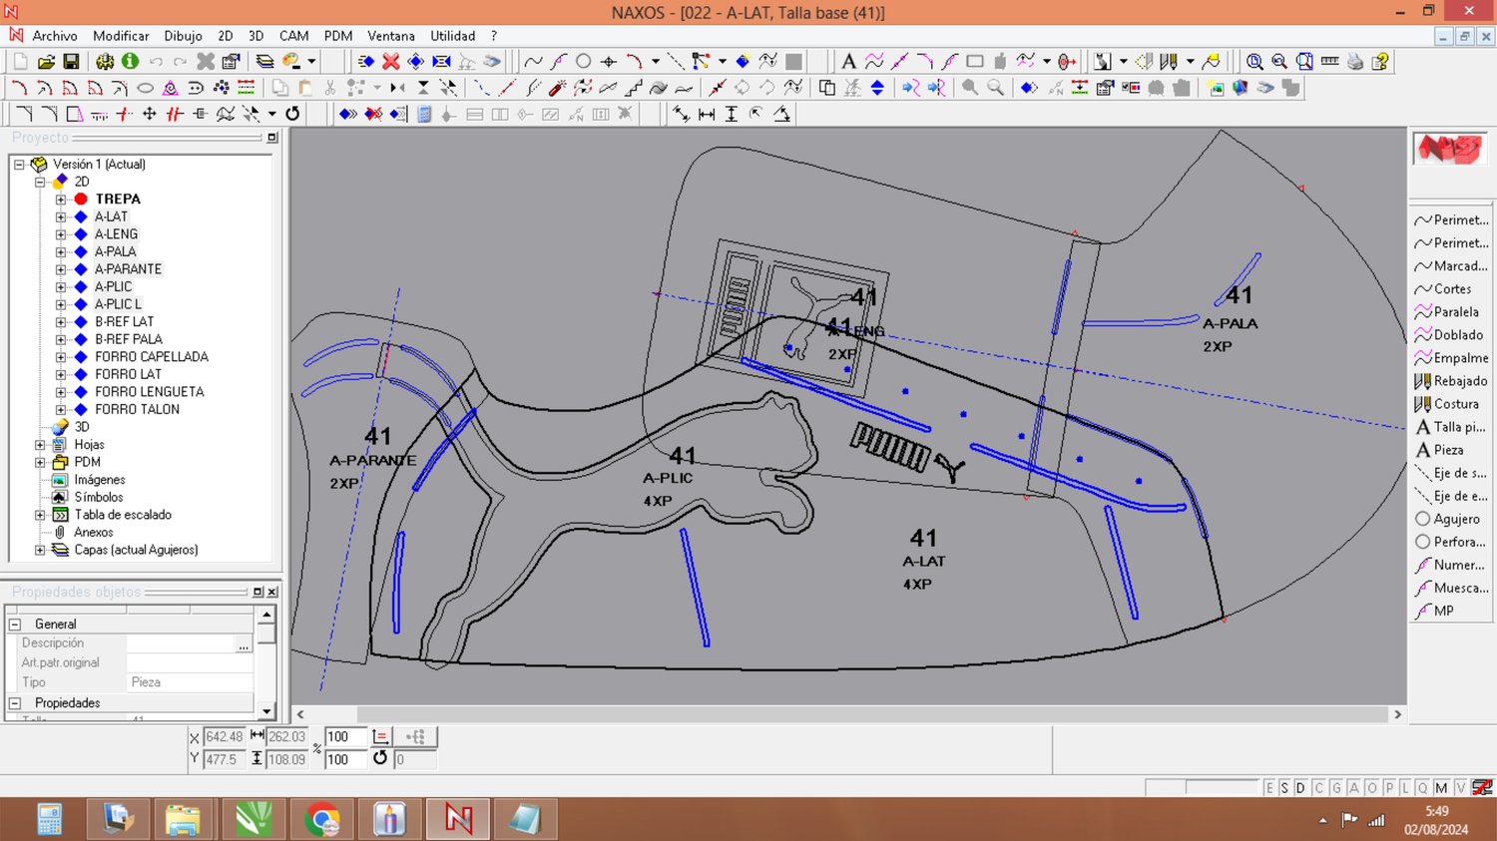1497x841 pixels.
Task: Open the Modificar menu
Action: pos(121,36)
